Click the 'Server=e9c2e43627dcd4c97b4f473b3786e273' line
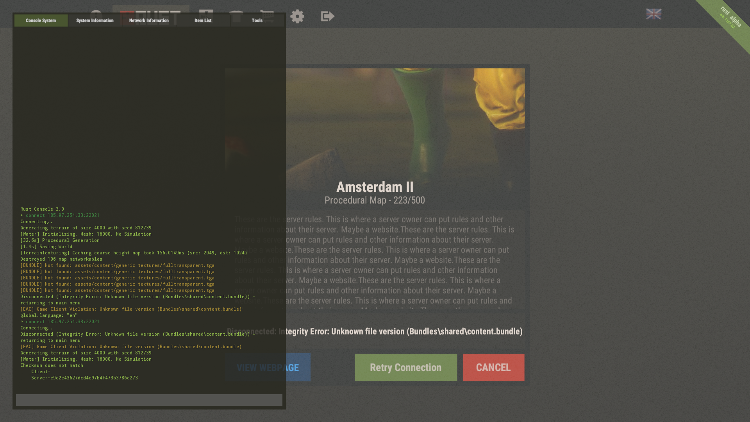This screenshot has height=422, width=750. pyautogui.click(x=84, y=378)
